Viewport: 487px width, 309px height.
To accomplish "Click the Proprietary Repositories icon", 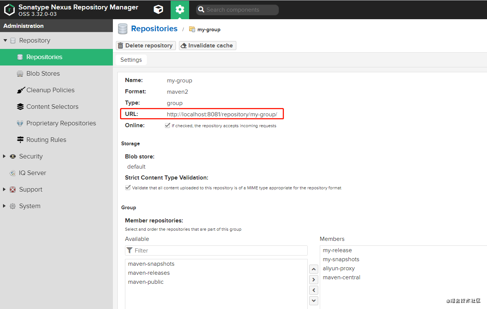I will pos(20,123).
